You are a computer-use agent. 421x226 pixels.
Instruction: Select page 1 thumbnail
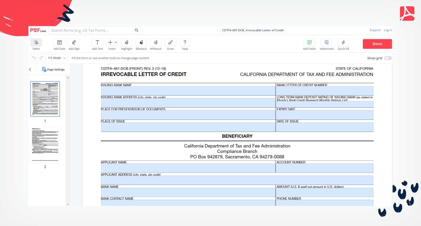click(45, 99)
